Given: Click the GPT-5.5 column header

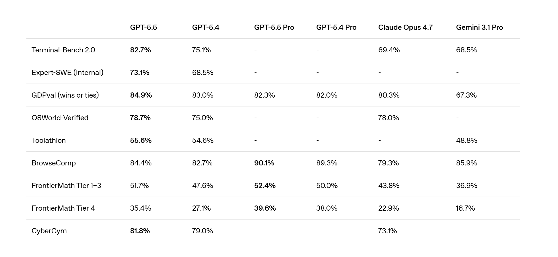Looking at the screenshot, I should click(x=143, y=27).
